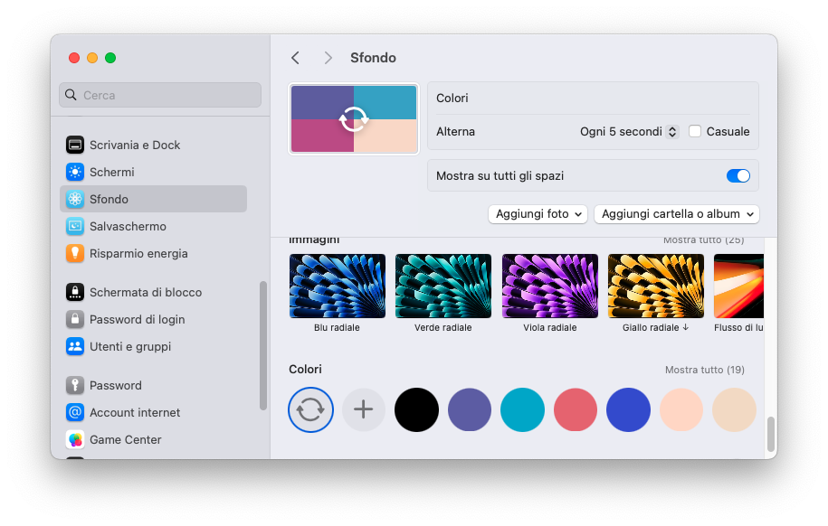Click the magnifying glass search icon
Image resolution: width=828 pixels, height=526 pixels.
[x=71, y=95]
